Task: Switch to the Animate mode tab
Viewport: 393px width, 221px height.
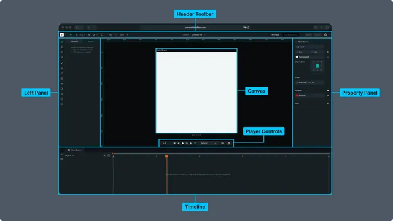Action: point(275,35)
